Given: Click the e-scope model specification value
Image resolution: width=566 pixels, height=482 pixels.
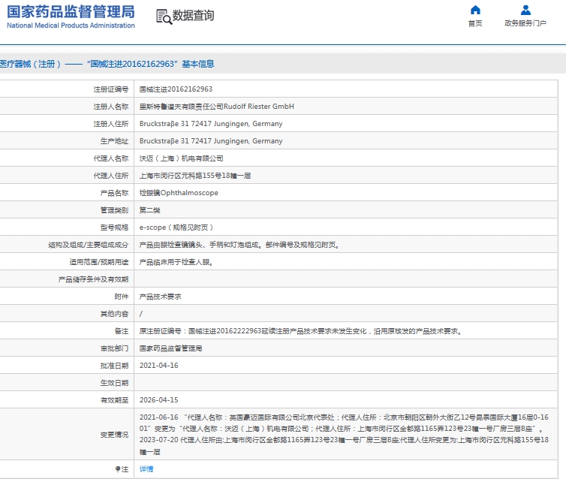Looking at the screenshot, I should pyautogui.click(x=176, y=227).
